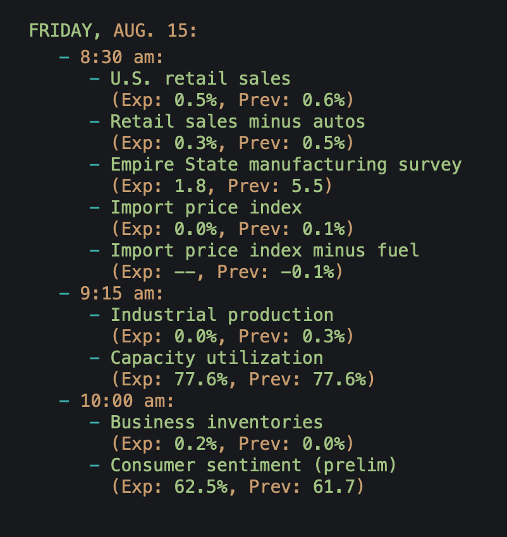Select Empire State manufacturing survey line
Screen dimensions: 507x537
coord(286,165)
